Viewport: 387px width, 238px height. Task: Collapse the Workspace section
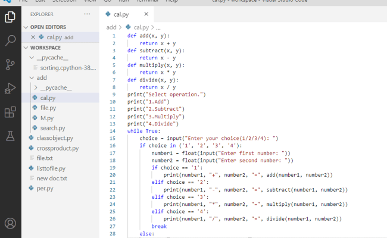point(26,48)
